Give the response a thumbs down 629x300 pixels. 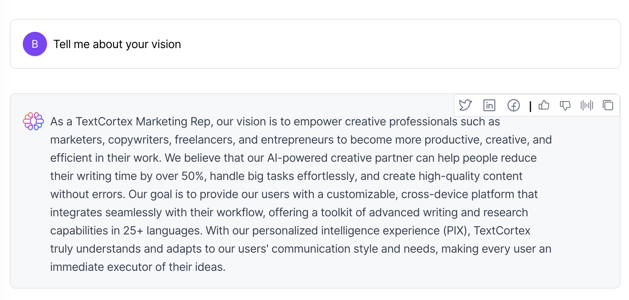(565, 105)
